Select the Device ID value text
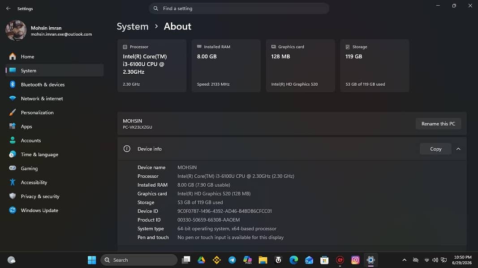The height and width of the screenshot is (268, 478). pos(225,211)
